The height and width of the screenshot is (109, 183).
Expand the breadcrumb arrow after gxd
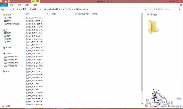click(47, 9)
